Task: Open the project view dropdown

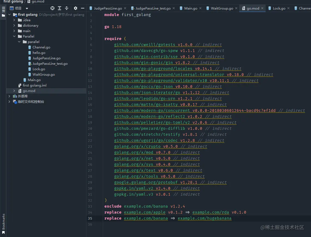Action: (x=27, y=8)
